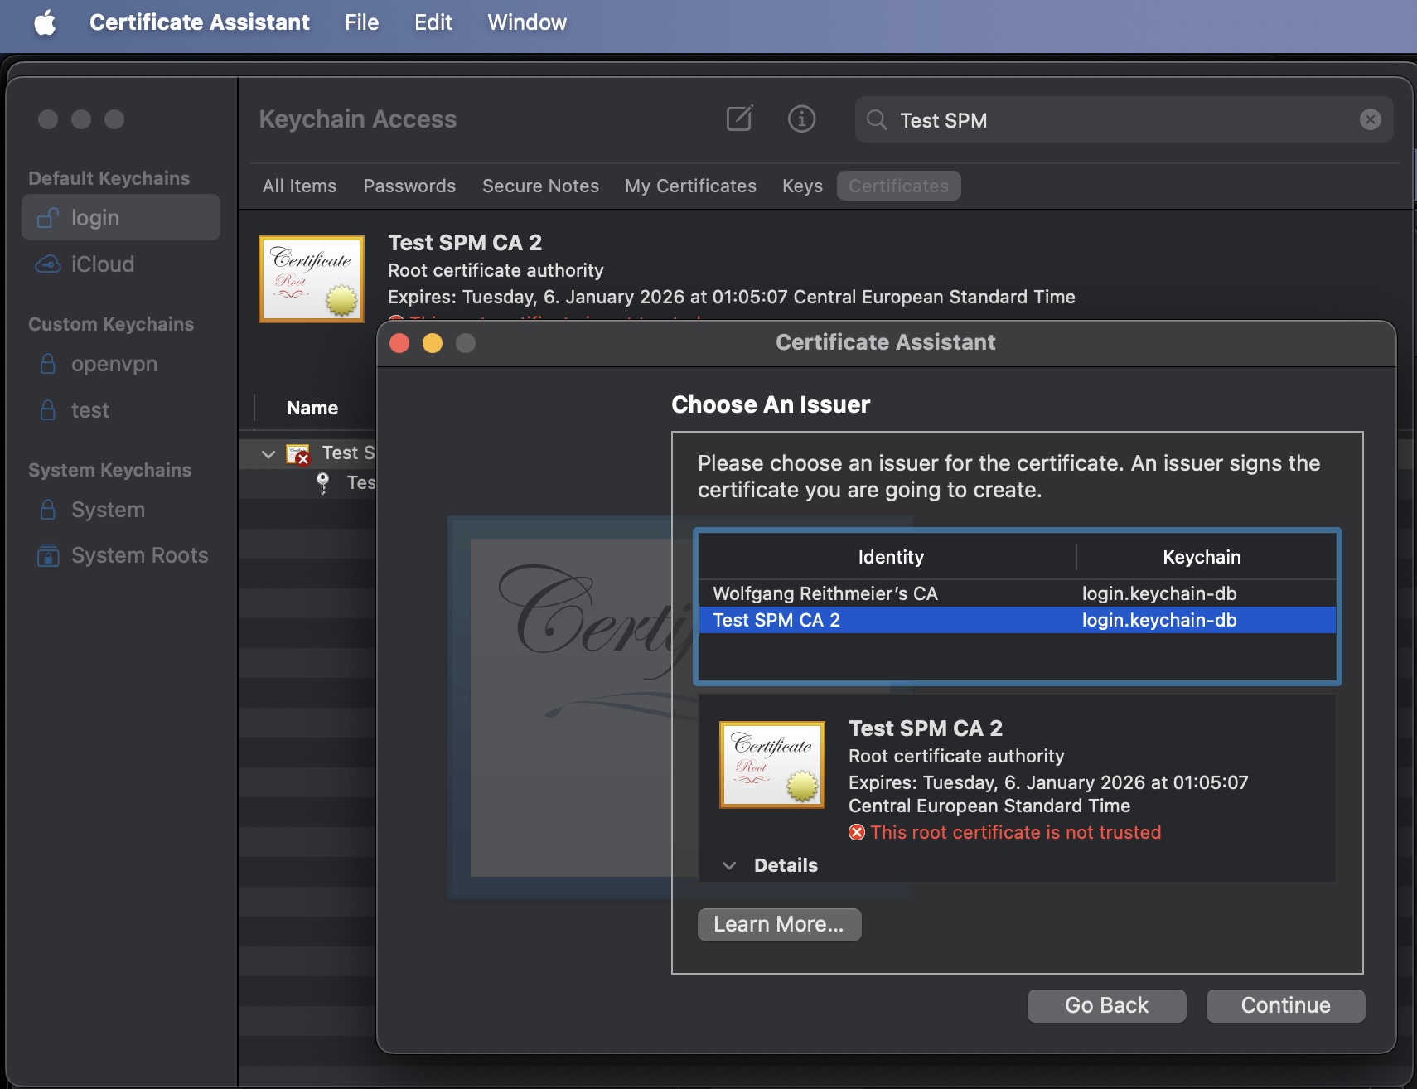Open the File menu

pos(362,22)
